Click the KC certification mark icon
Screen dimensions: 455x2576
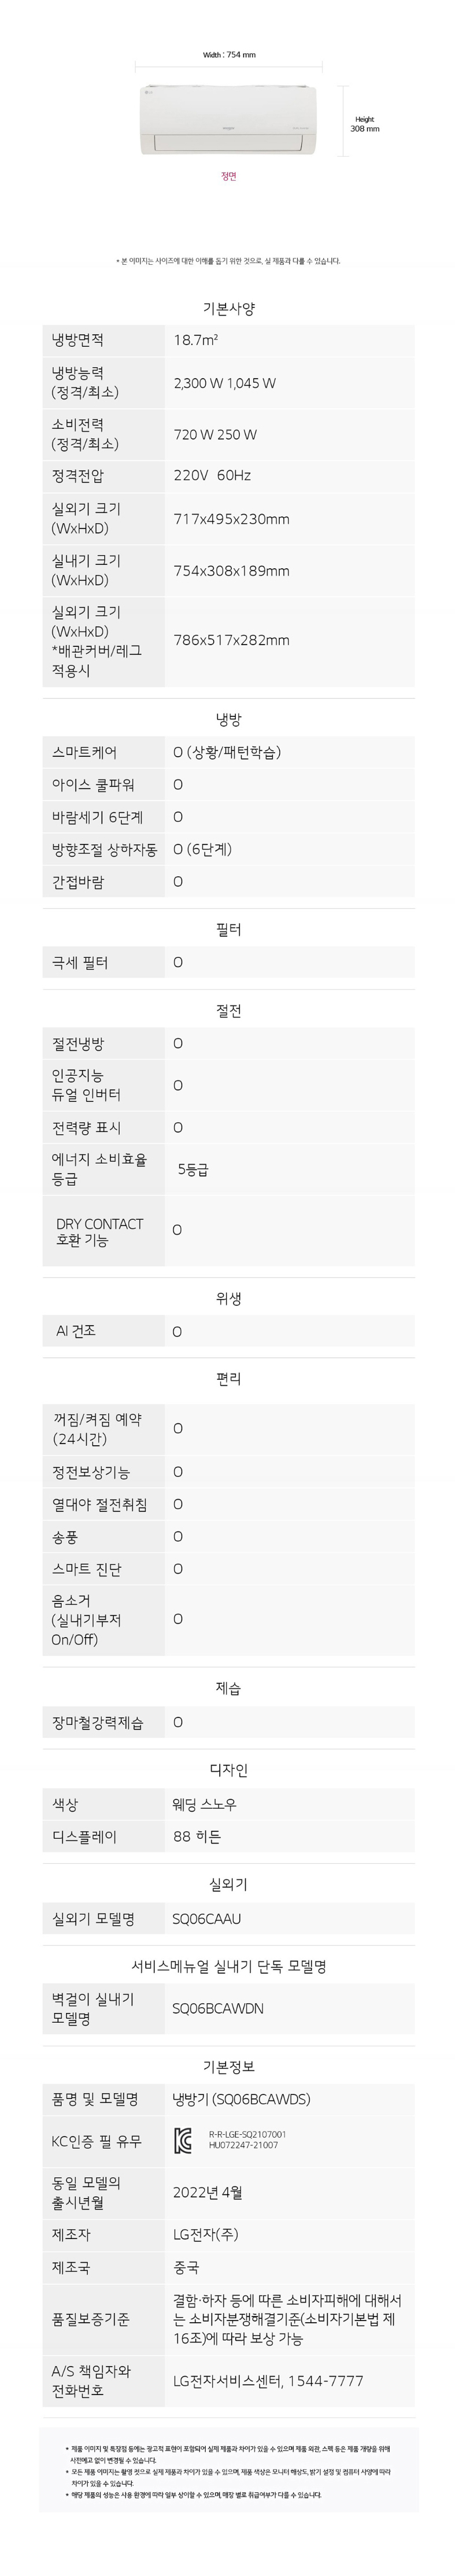coord(184,2140)
